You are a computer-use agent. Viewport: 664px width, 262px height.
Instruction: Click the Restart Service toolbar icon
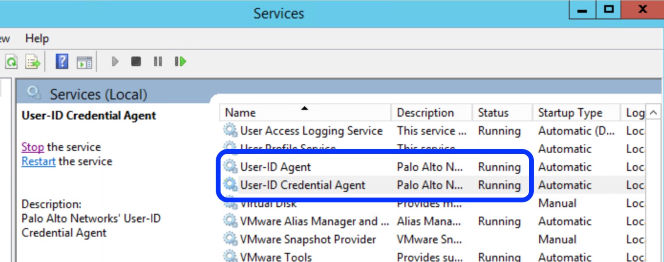(x=180, y=61)
